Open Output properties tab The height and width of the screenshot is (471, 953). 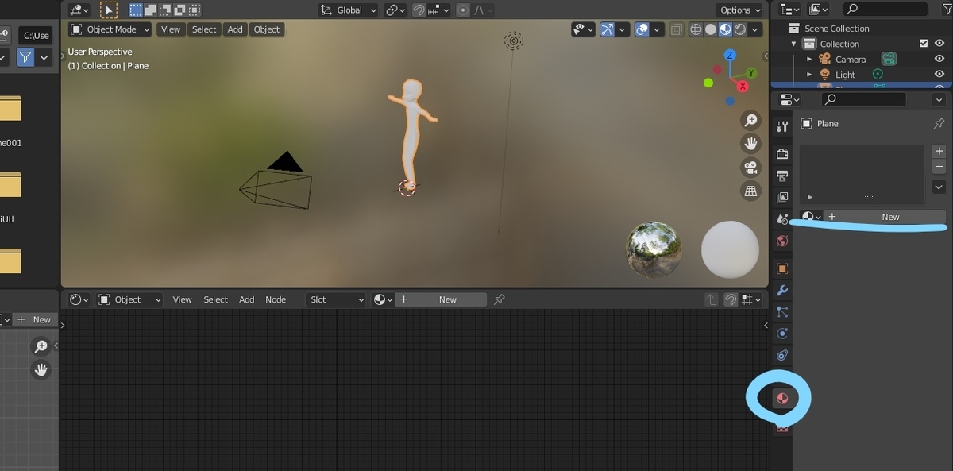782,175
